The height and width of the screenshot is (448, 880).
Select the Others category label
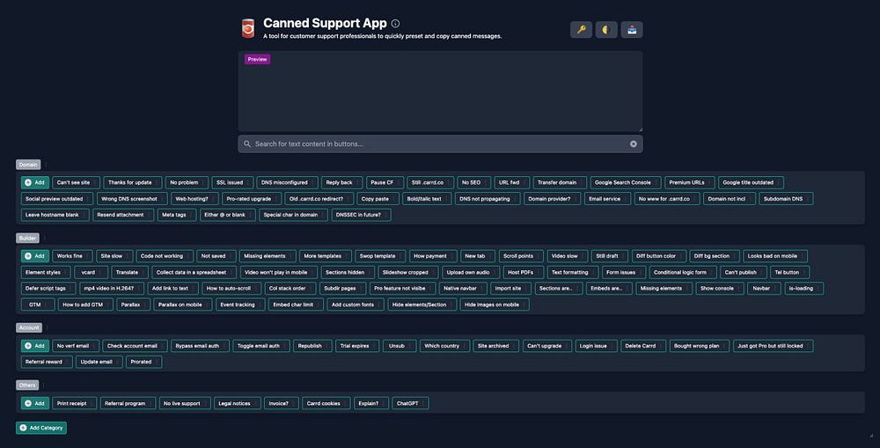[x=27, y=385]
